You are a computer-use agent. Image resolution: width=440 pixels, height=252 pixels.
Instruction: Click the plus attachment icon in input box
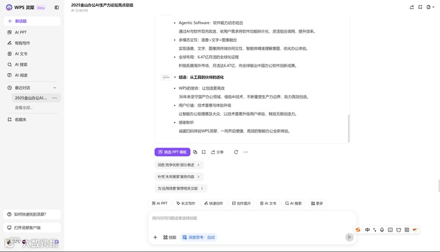(155, 237)
